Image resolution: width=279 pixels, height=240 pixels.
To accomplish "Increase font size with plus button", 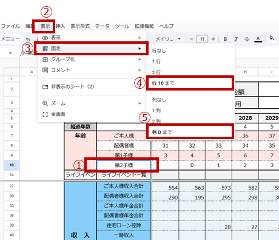I will point(213,39).
